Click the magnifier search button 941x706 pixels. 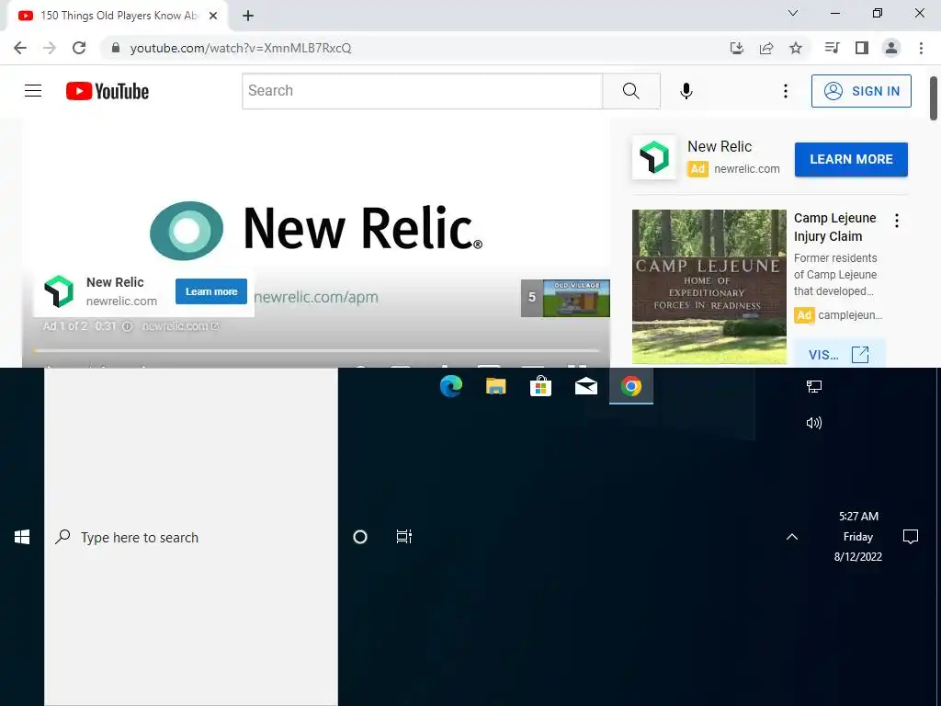coord(631,91)
